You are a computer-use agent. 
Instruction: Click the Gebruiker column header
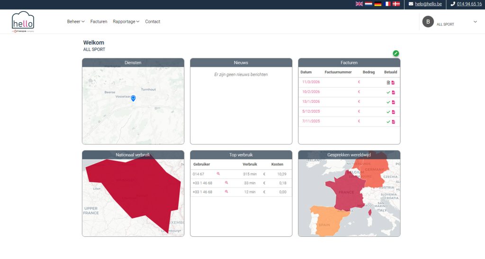pos(202,164)
